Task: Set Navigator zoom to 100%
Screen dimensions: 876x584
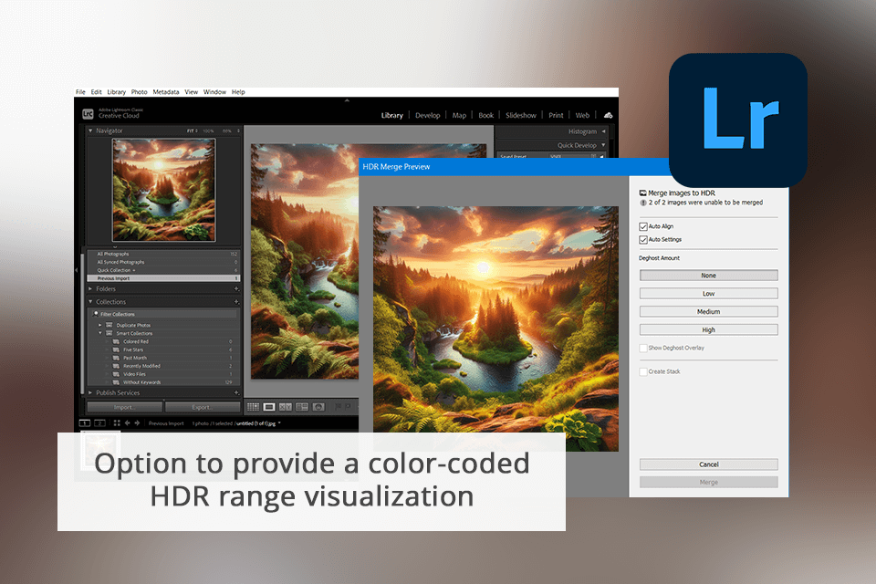Action: 208,130
